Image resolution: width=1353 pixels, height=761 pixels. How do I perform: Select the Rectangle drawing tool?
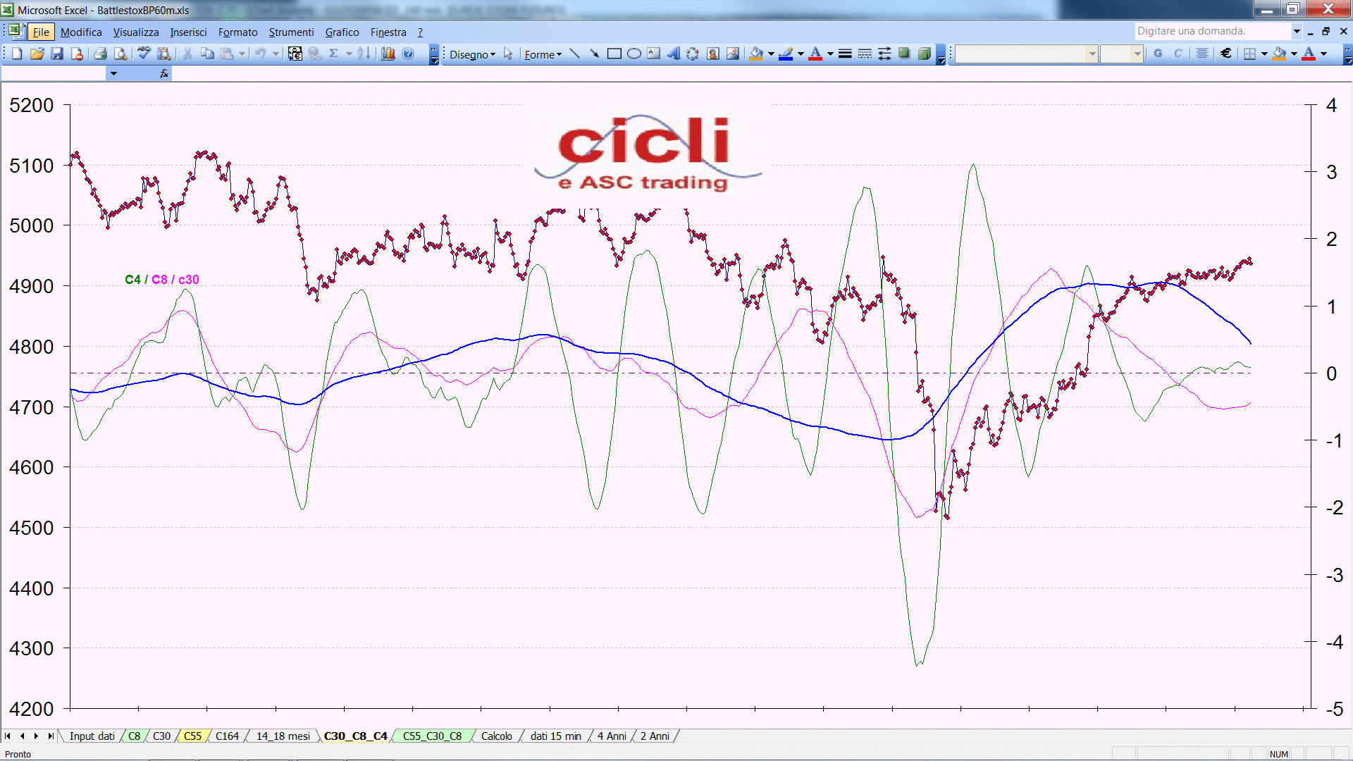click(614, 54)
